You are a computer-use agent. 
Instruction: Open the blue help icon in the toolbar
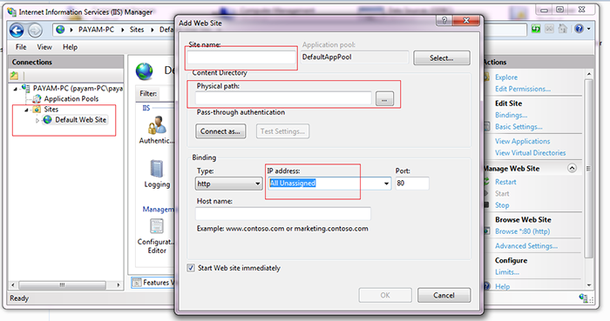click(579, 29)
